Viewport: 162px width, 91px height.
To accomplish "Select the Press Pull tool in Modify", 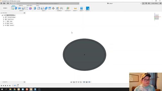I will (35, 8).
